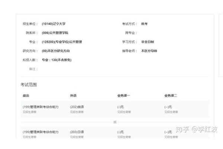Click (199)管理类联考综合能力 in the 日语 row
Screen dimensions: 223x149
click(41, 132)
